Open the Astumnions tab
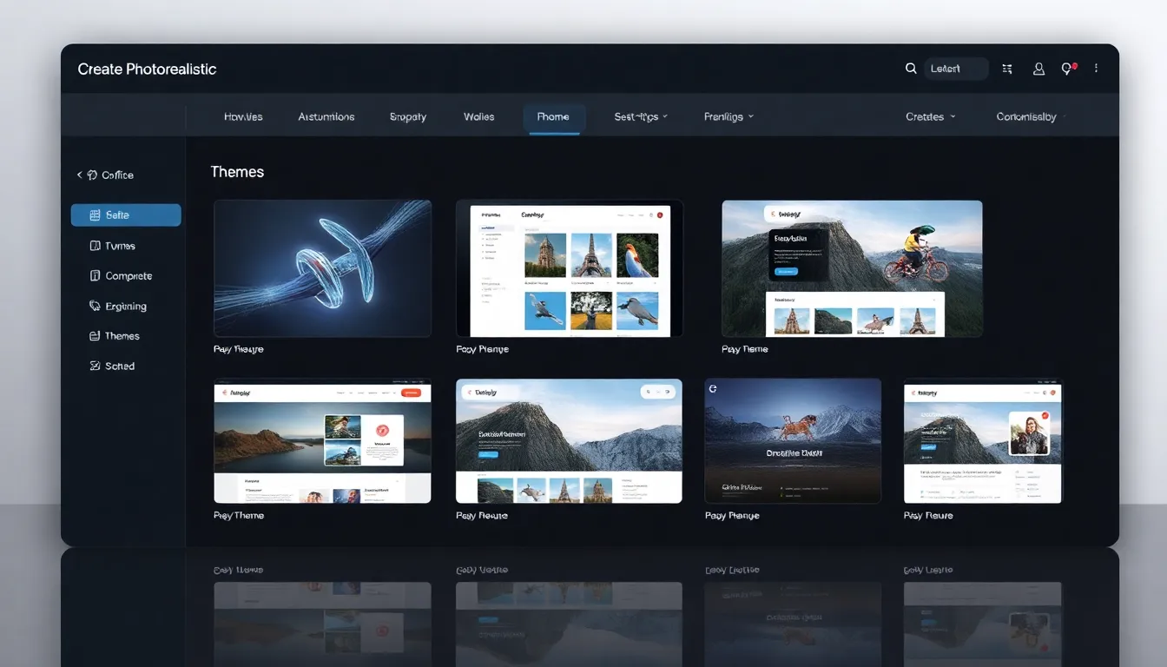 (326, 116)
